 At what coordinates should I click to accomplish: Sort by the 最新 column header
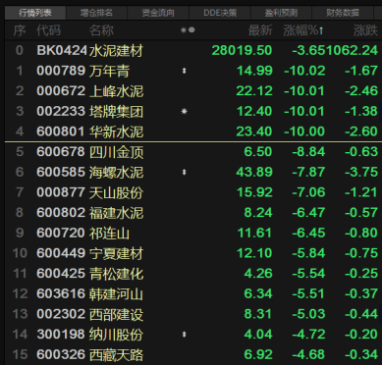(x=260, y=30)
